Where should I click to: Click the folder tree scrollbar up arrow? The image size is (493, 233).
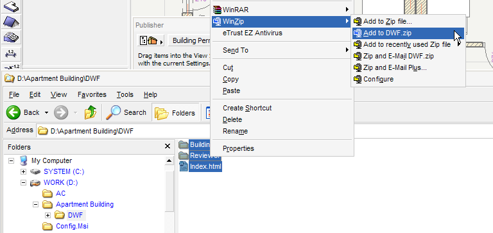(169, 160)
